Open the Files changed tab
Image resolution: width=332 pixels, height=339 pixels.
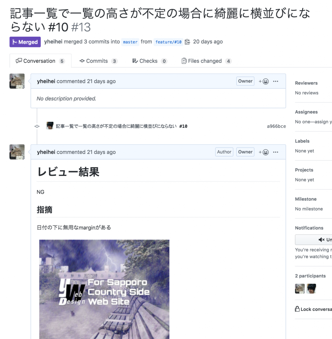[206, 61]
